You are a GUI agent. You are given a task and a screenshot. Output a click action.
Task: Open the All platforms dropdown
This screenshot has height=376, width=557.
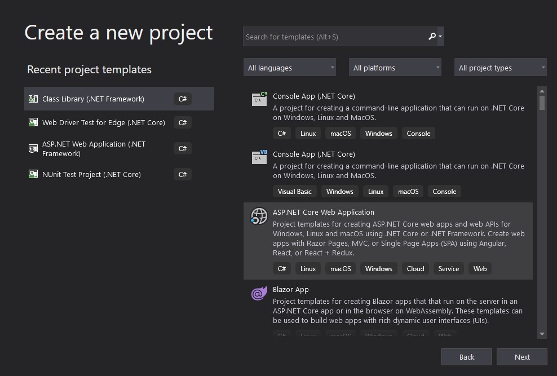pos(395,68)
